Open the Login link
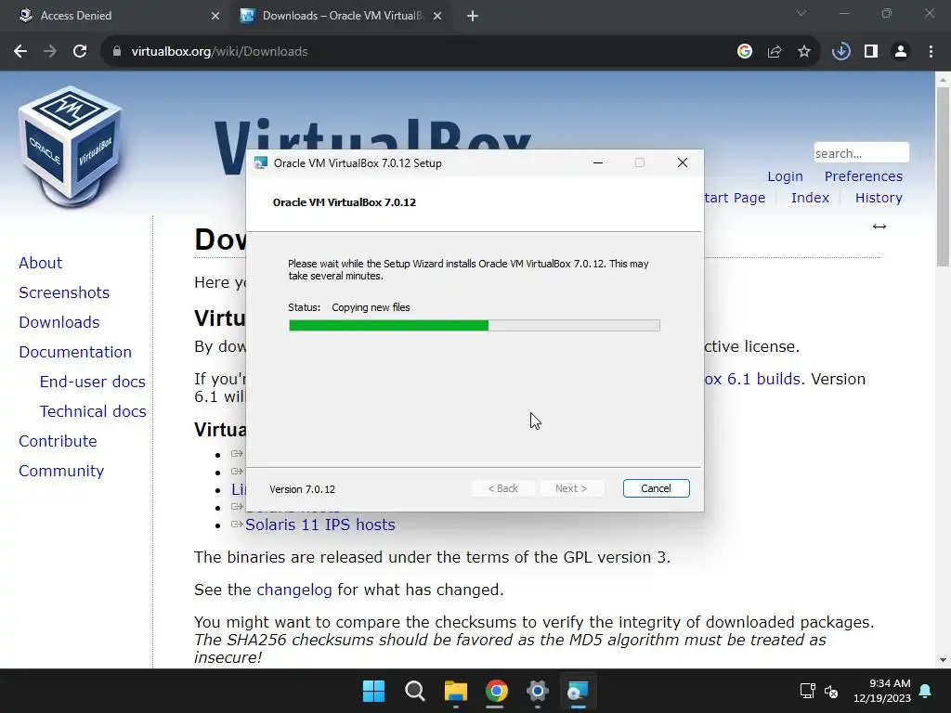 pos(785,176)
